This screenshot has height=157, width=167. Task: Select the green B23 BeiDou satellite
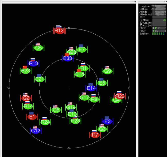tap(26, 71)
